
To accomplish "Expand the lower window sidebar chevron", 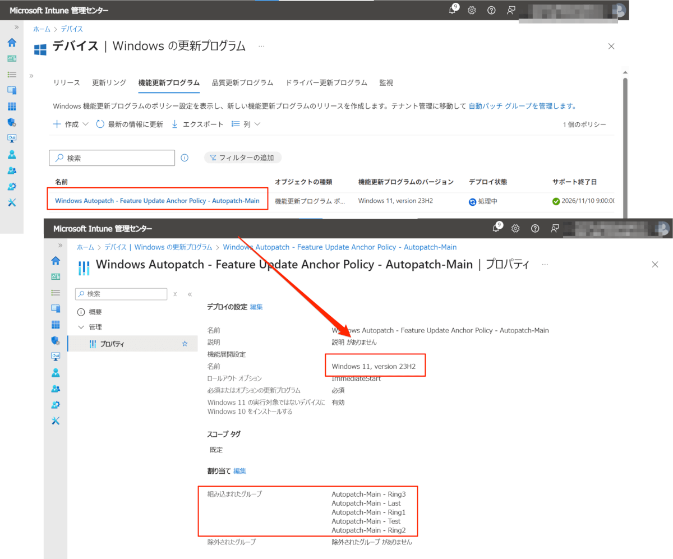I will coord(61,246).
